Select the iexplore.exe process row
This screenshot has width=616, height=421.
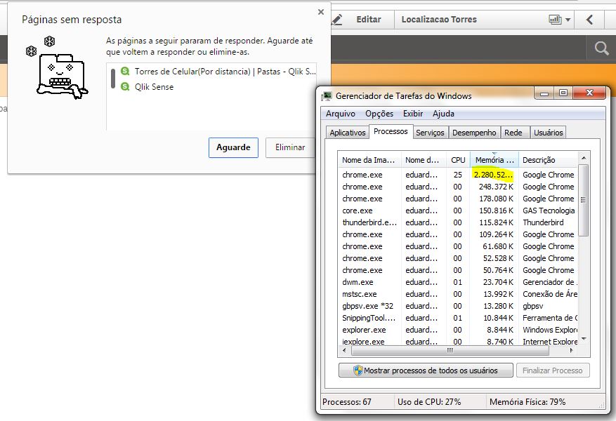(458, 341)
